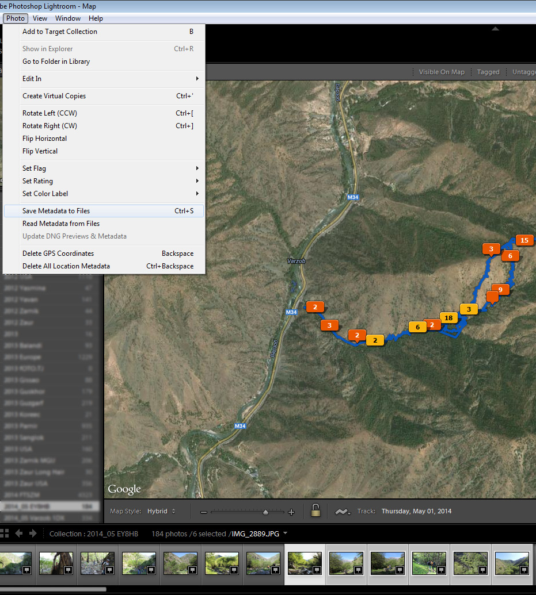
Task: Select the tree trunk thumbnail in filmstrip
Action: pyautogui.click(x=56, y=563)
